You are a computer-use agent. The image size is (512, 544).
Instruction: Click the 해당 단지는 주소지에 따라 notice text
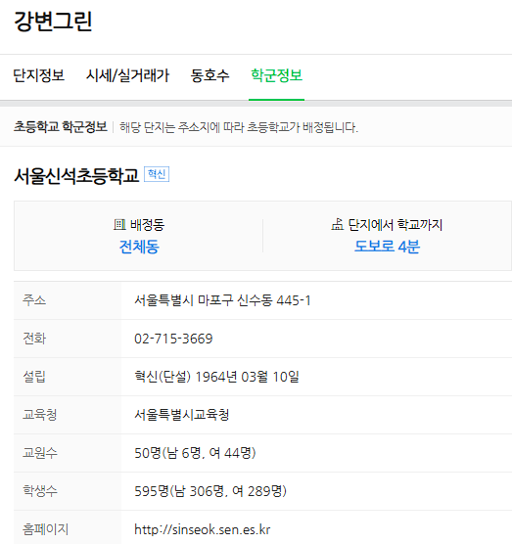[239, 127]
